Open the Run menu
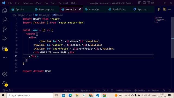 [53, 3]
